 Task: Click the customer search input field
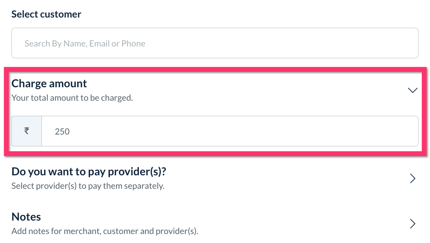pos(215,43)
